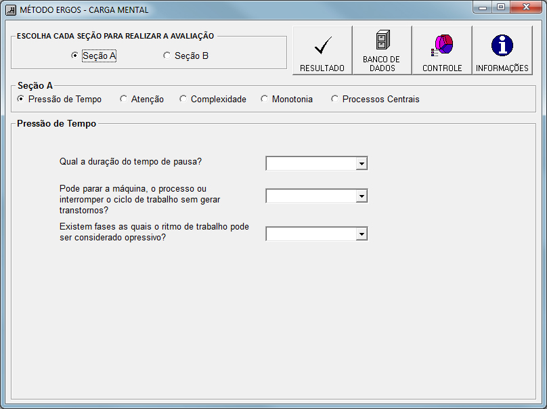547x409 pixels.
Task: Click 'Existem fases as quais o ritmo' question text
Action: (154, 232)
